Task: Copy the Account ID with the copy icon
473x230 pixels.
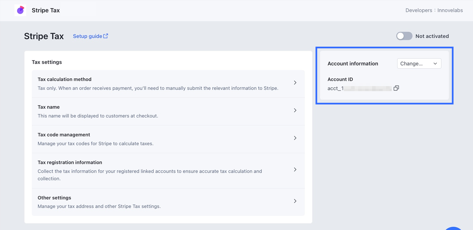Action: point(396,88)
